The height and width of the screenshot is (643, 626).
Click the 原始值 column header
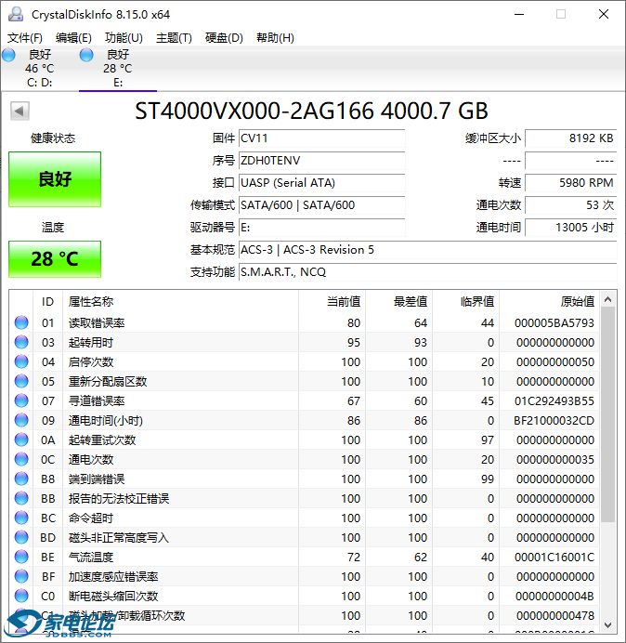coord(549,302)
